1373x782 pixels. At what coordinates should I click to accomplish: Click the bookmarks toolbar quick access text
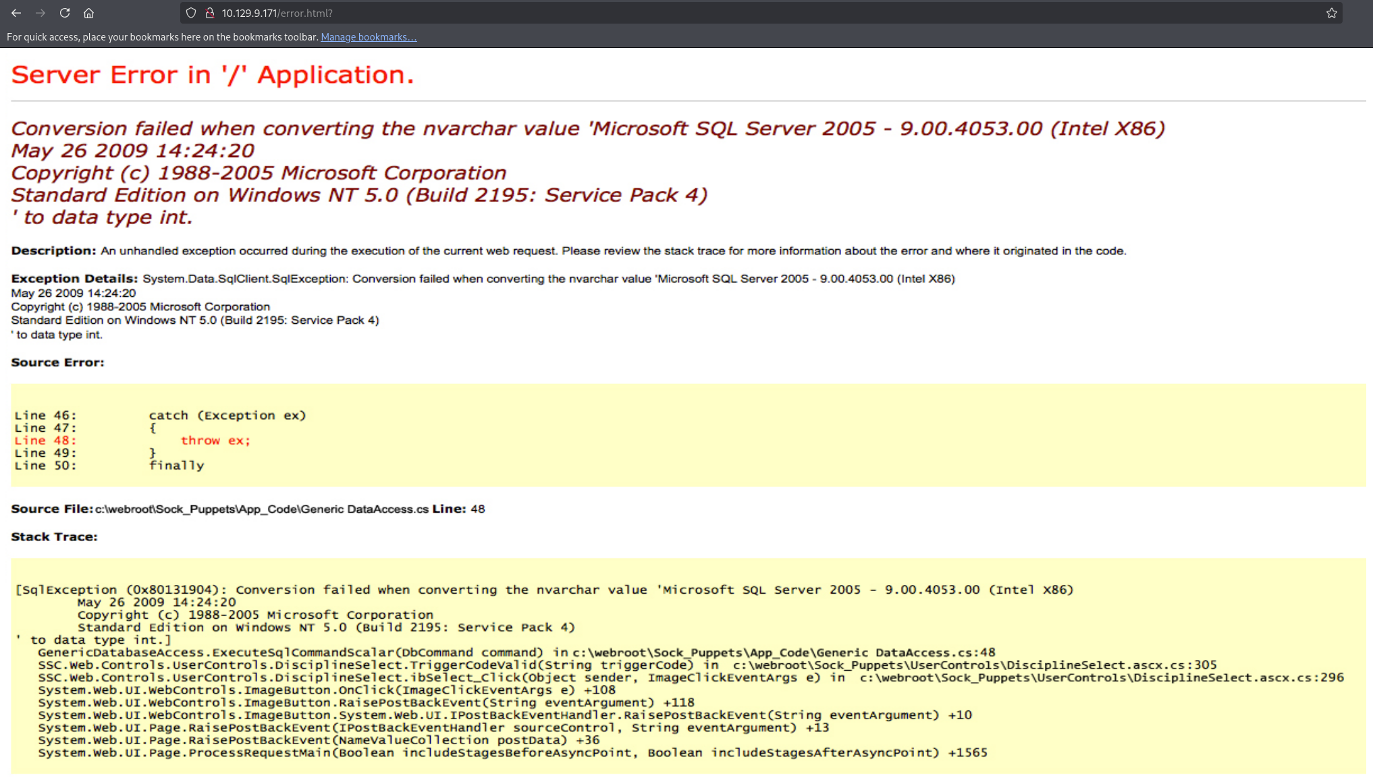[162, 37]
